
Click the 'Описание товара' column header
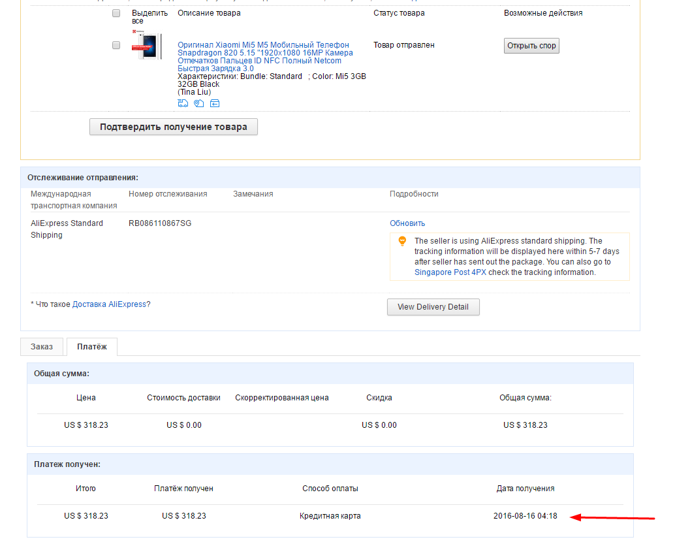[x=209, y=13]
